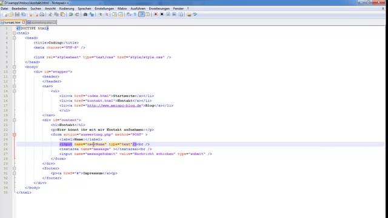Click the Save All toolbar icon
The image size is (388, 218).
pyautogui.click(x=24, y=15)
